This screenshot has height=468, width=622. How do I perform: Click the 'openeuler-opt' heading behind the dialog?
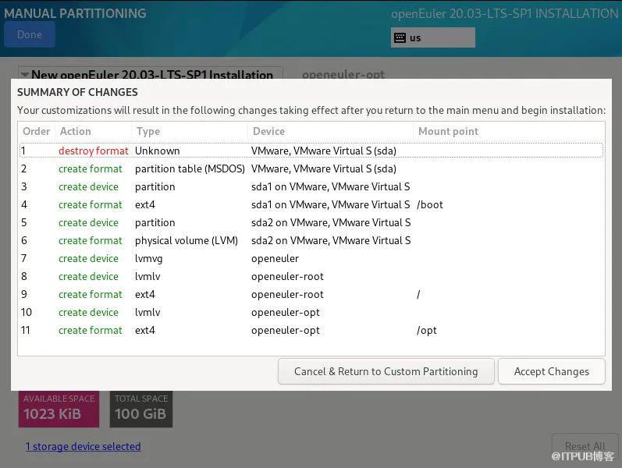[x=343, y=75]
